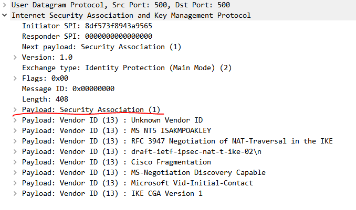The width and height of the screenshot is (356, 210).
Task: Select the Payload: Security Association text
Action: coord(91,109)
